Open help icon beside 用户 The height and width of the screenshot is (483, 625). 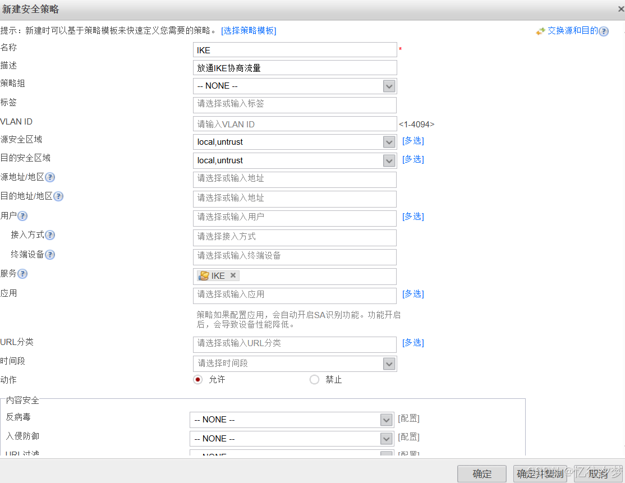click(x=22, y=216)
